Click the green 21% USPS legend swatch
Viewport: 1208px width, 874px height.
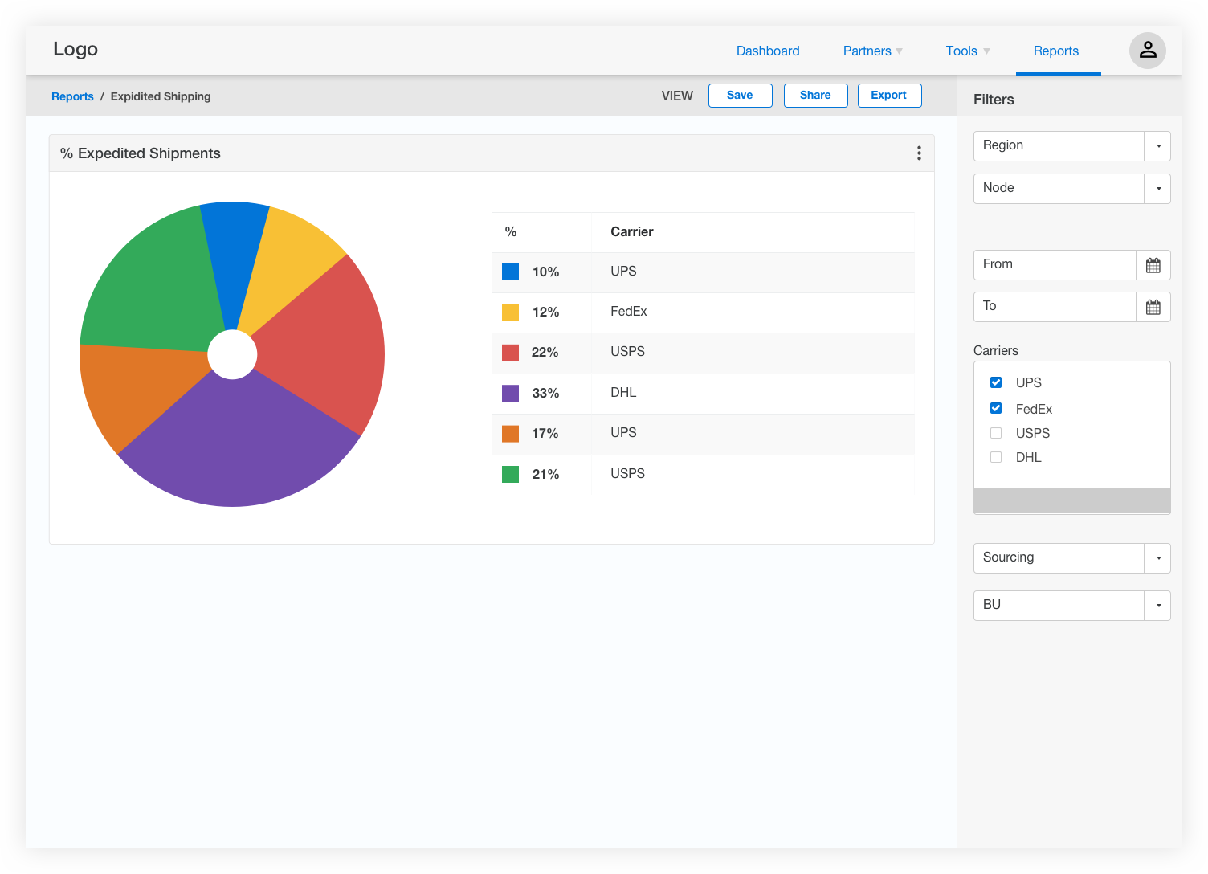pos(510,474)
